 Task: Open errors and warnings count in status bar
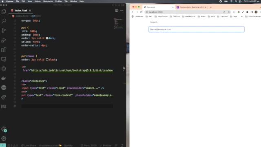(x=13, y=145)
